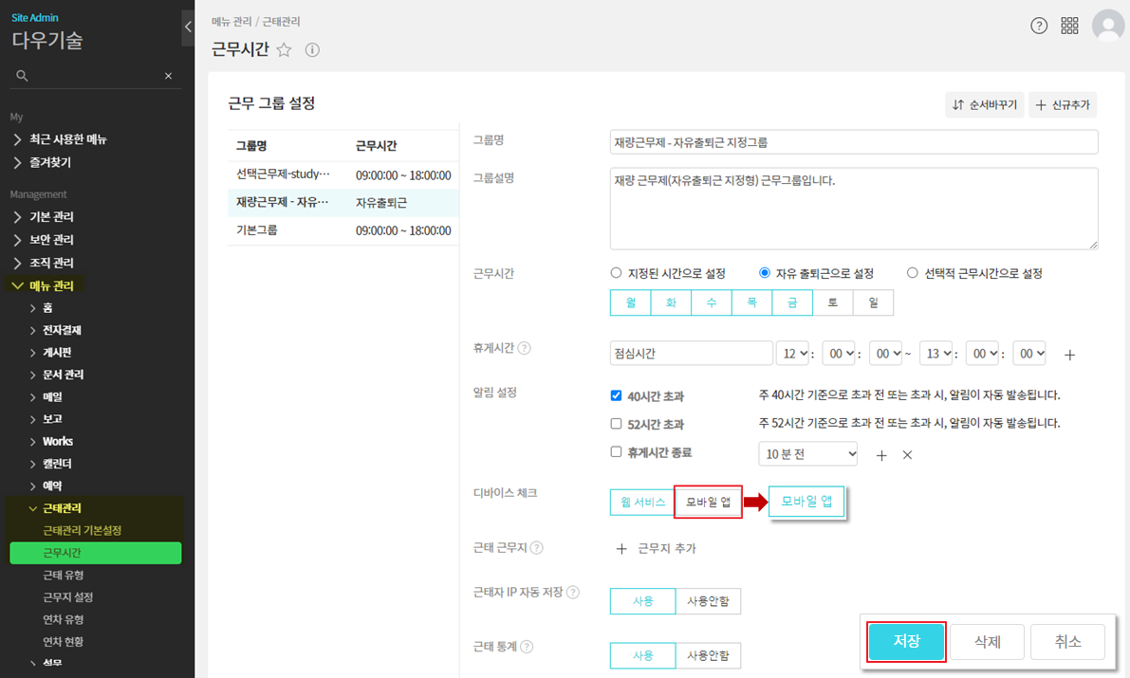Enable the 52시간 초과 alert checkbox
Image resolution: width=1130 pixels, height=678 pixels.
617,424
